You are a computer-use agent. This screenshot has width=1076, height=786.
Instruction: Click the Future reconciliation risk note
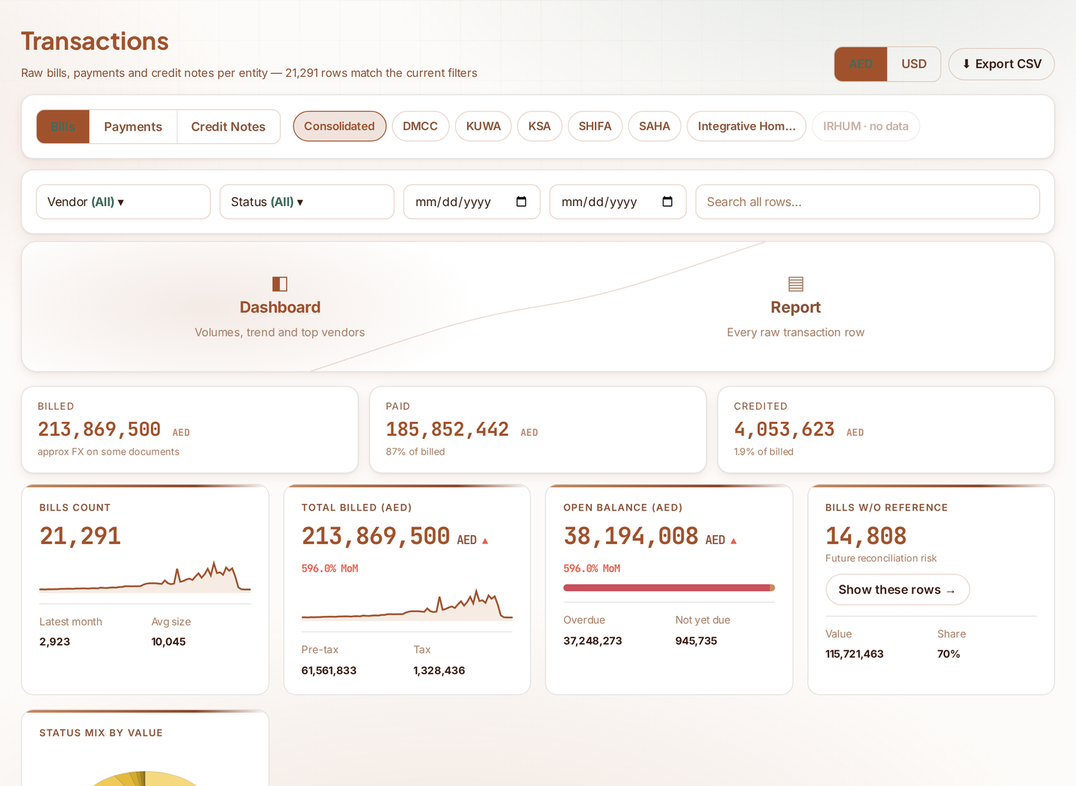(x=881, y=558)
